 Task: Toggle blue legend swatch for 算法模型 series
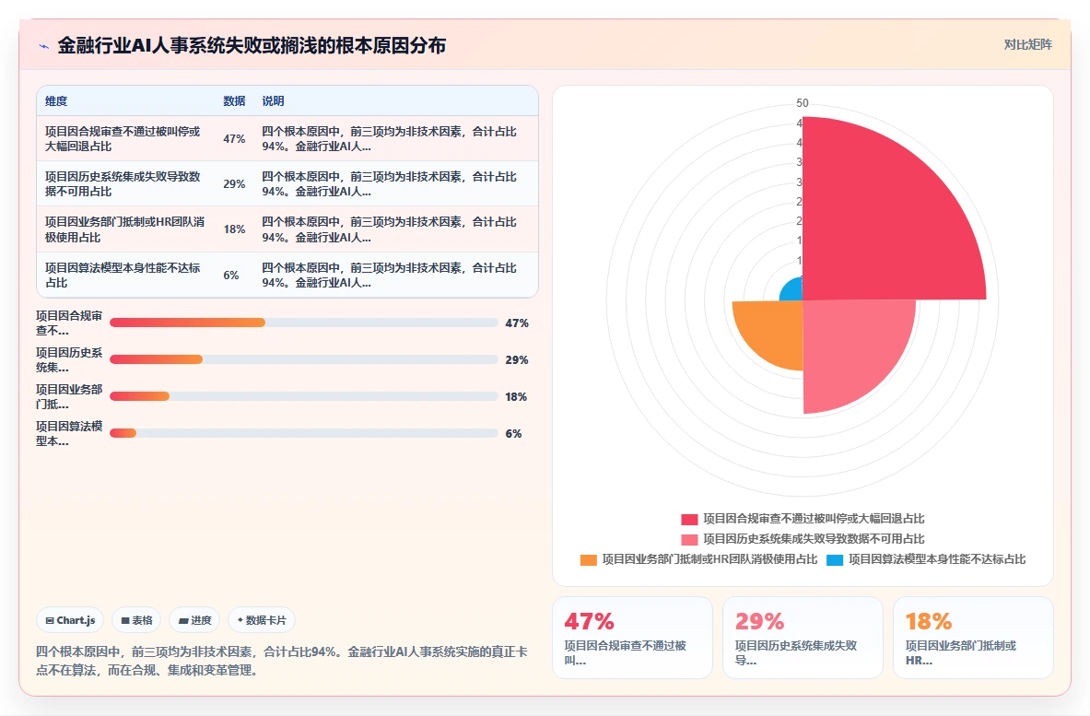[834, 559]
